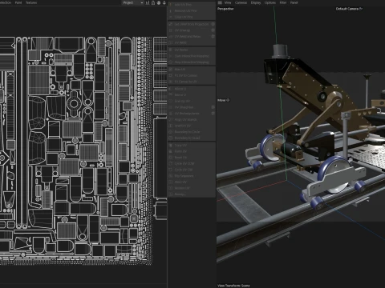Open the Textures menu
The image size is (385, 288).
coord(31,2)
